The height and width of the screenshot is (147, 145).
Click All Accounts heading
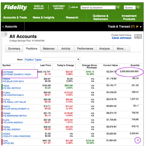point(23,37)
